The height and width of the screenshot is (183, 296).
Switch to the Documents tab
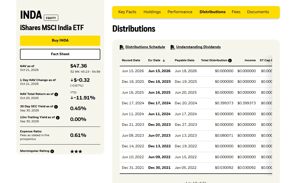[258, 12]
